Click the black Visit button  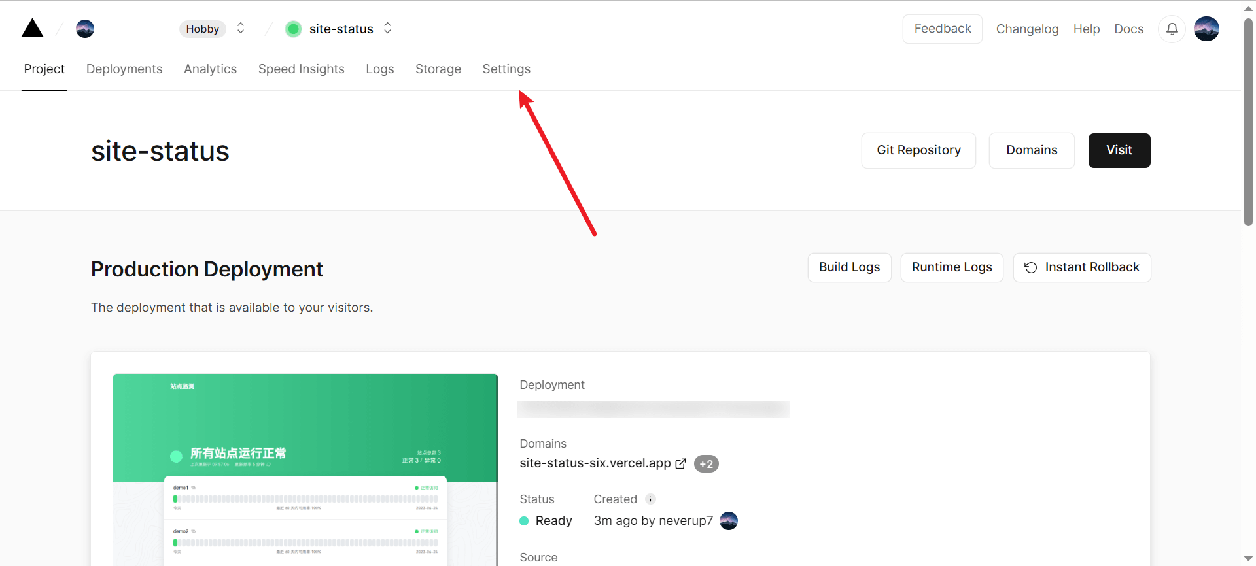1119,150
